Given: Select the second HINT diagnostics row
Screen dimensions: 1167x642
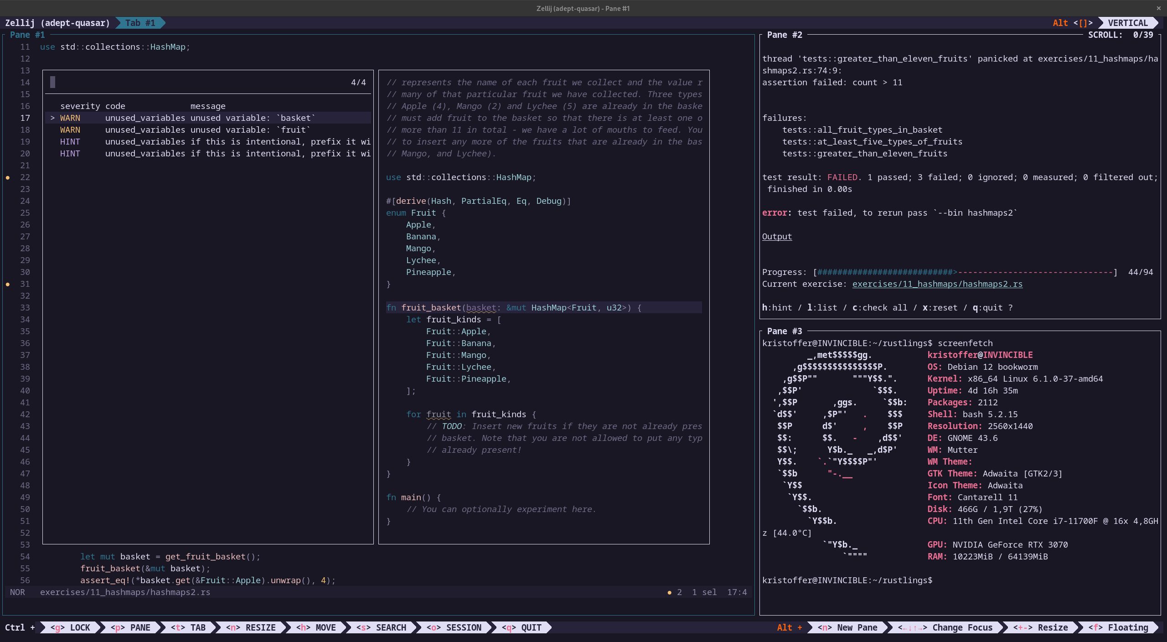Looking at the screenshot, I should (x=208, y=154).
